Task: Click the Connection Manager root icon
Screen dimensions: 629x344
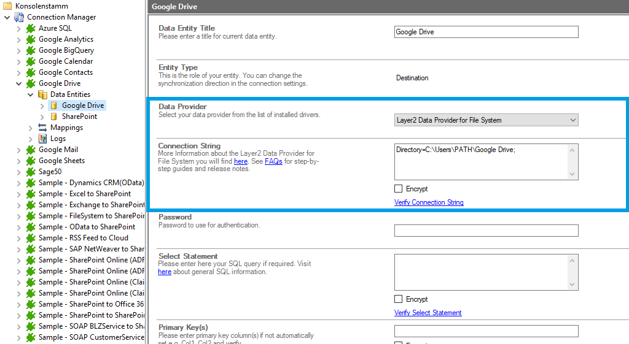Action: pos(19,17)
